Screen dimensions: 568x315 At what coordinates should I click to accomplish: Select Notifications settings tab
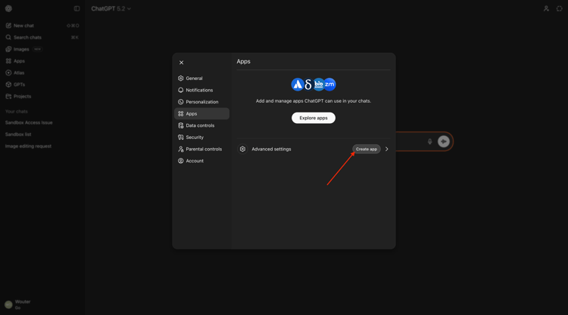point(201,90)
